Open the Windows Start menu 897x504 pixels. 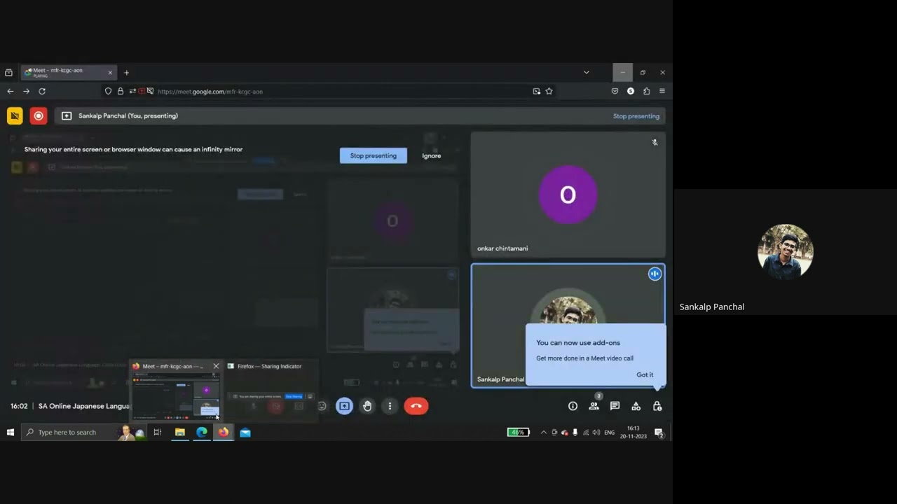click(10, 433)
